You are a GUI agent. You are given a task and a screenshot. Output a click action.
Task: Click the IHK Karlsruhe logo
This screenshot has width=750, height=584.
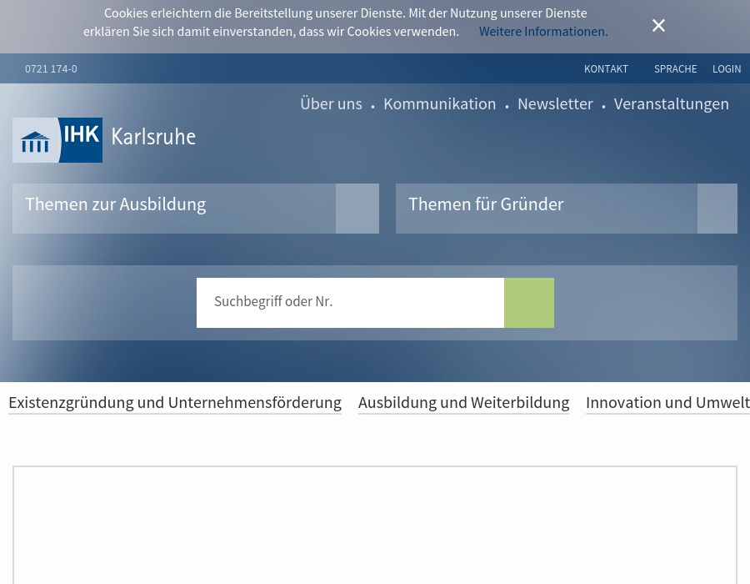pos(103,139)
